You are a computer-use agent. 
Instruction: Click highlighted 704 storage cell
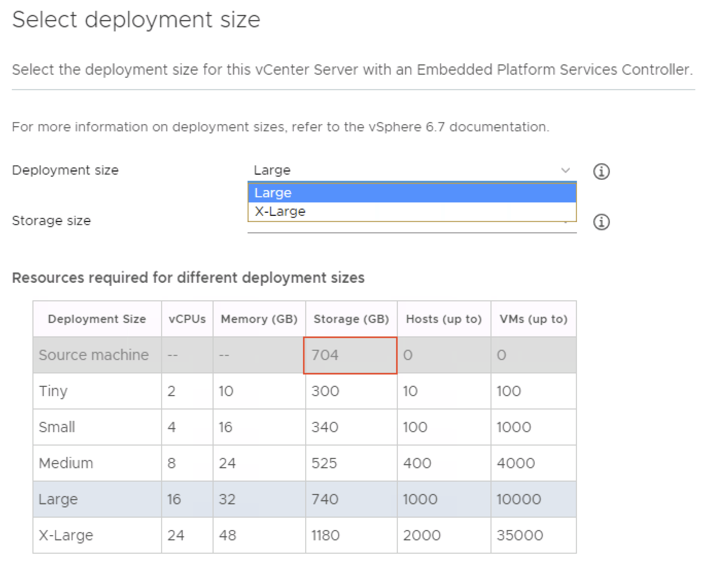[x=350, y=355]
